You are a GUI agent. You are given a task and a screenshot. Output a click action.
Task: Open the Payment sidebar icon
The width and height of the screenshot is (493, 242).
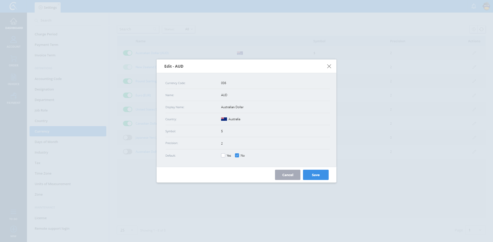13,96
